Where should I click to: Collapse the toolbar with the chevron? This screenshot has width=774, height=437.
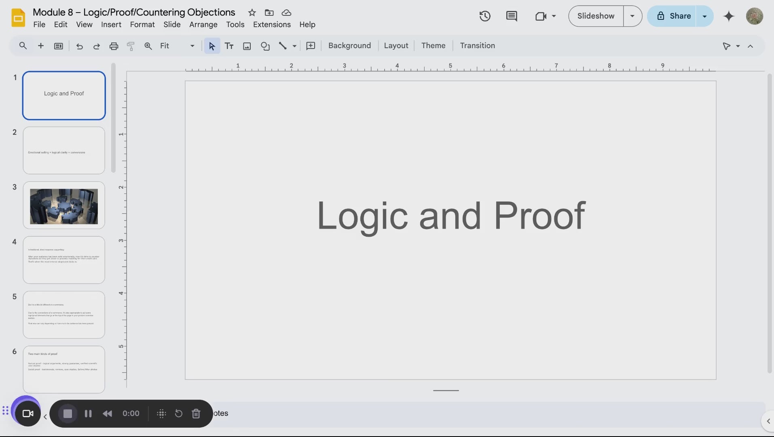point(750,46)
